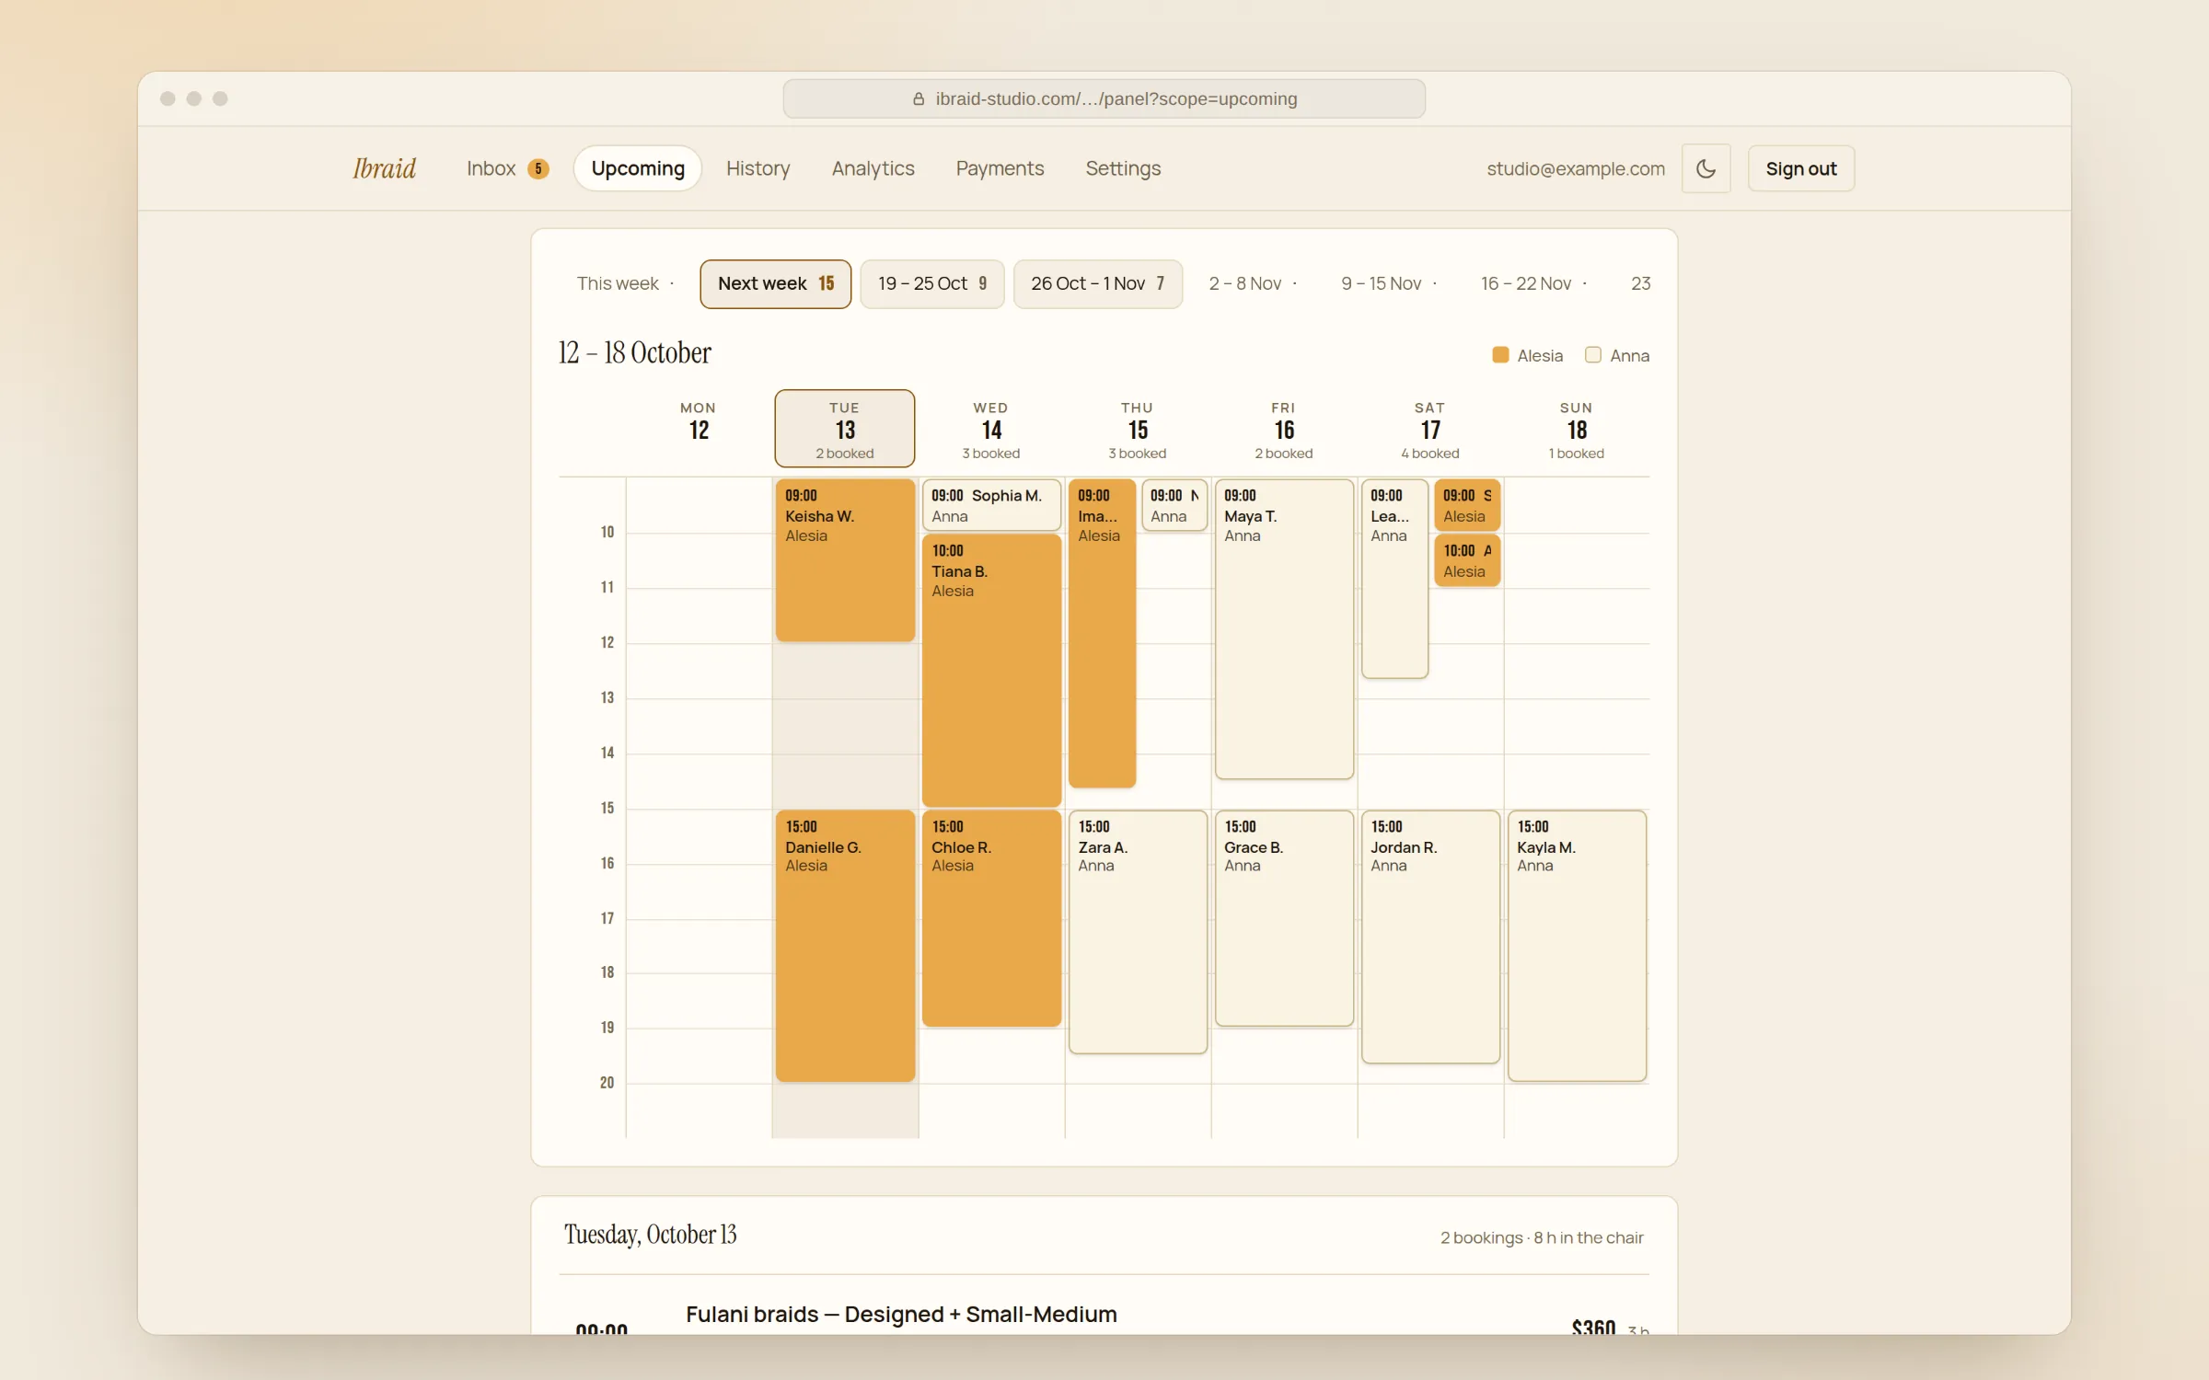Select the Sunday 18 day header
Viewport: 2209px width, 1380px height.
[x=1577, y=429]
